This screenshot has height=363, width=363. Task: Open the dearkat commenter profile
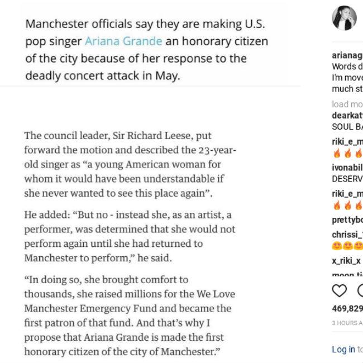(x=347, y=116)
